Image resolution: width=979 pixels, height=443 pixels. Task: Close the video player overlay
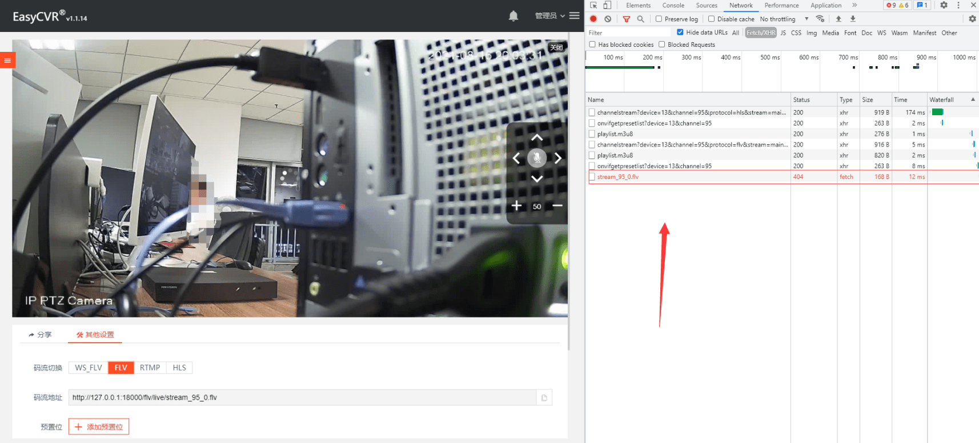pos(556,47)
